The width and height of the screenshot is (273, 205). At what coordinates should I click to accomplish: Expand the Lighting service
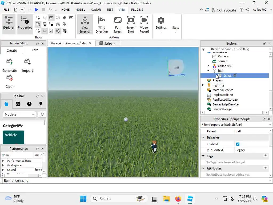(203, 85)
